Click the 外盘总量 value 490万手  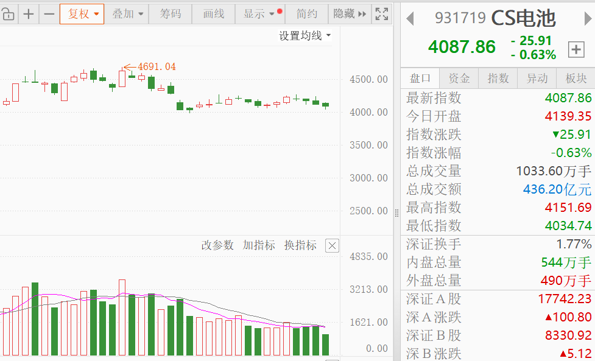pos(566,281)
